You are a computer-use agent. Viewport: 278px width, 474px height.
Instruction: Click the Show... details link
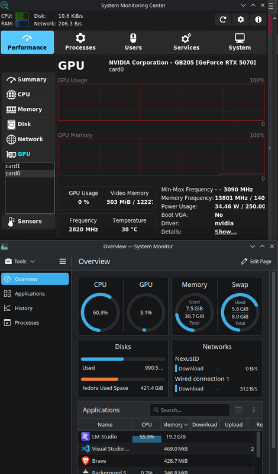pos(225,232)
